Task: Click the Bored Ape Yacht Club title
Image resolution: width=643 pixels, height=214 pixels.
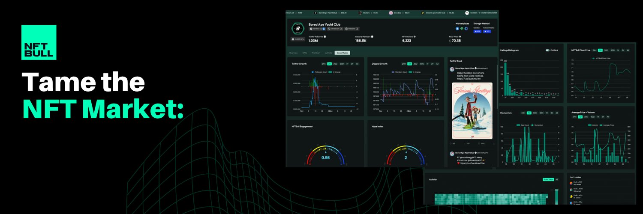Action: 325,24
